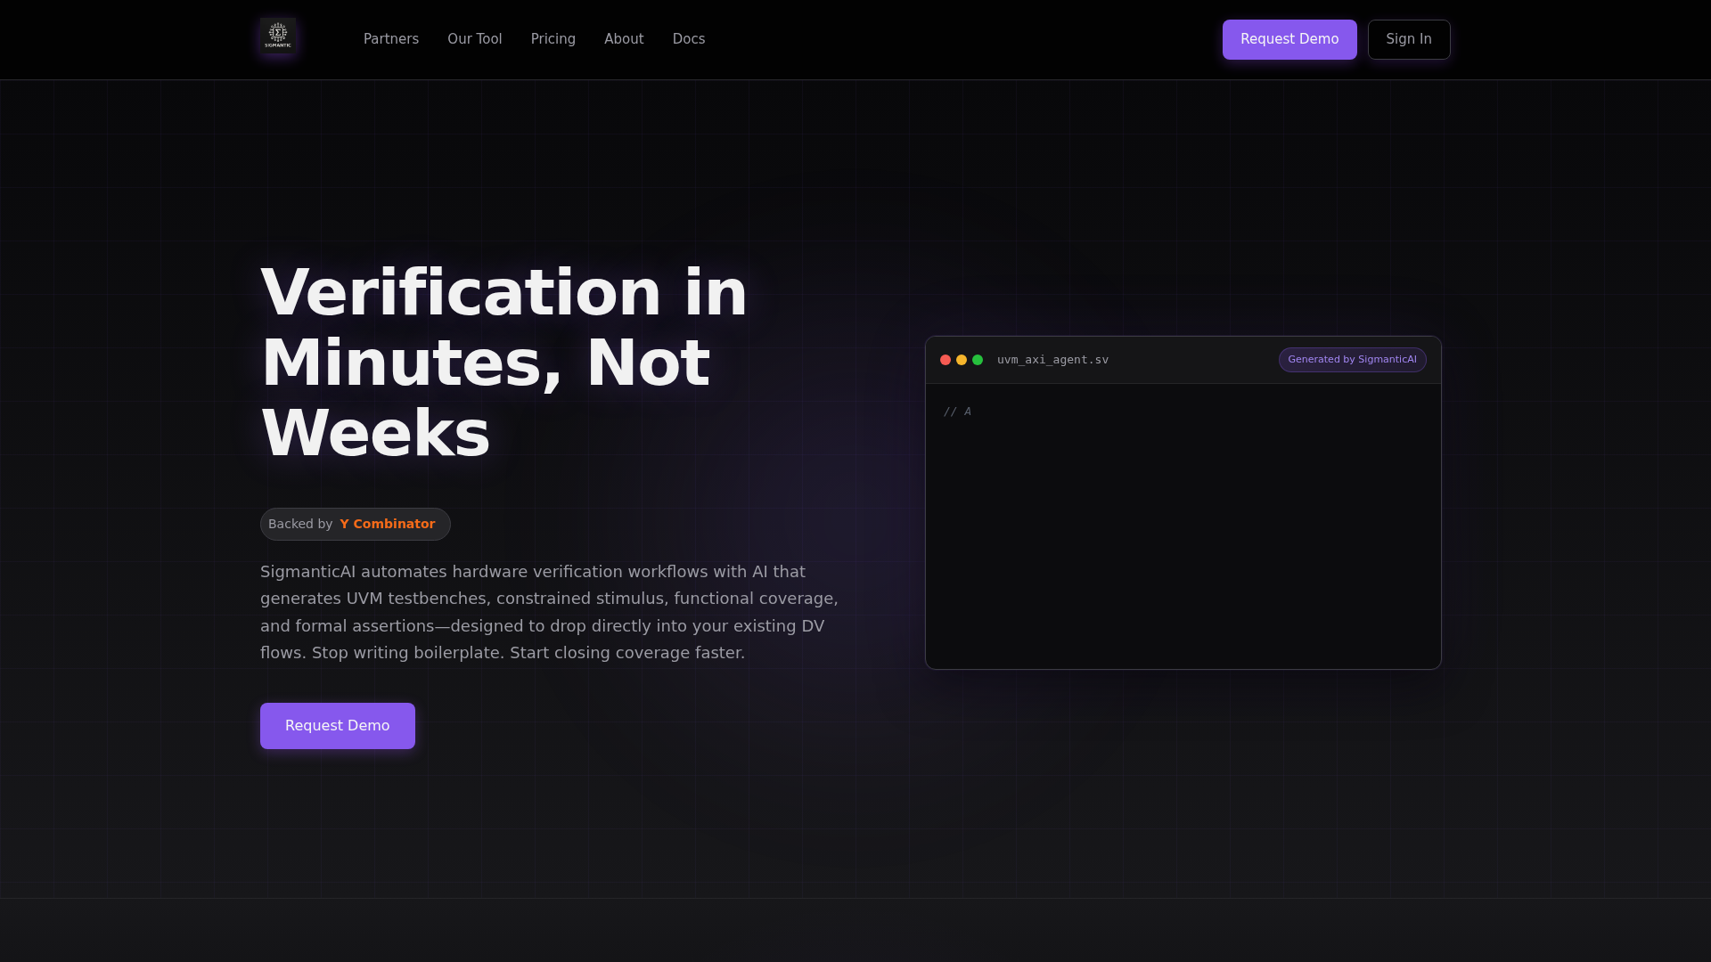
Task: Click the uvm_axi_agent.sv file name
Action: pyautogui.click(x=1052, y=360)
